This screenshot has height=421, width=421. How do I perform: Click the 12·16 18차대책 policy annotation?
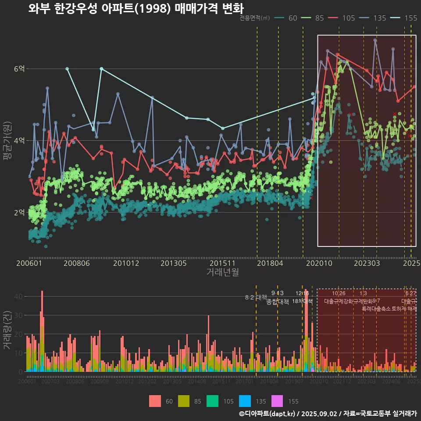(302, 297)
